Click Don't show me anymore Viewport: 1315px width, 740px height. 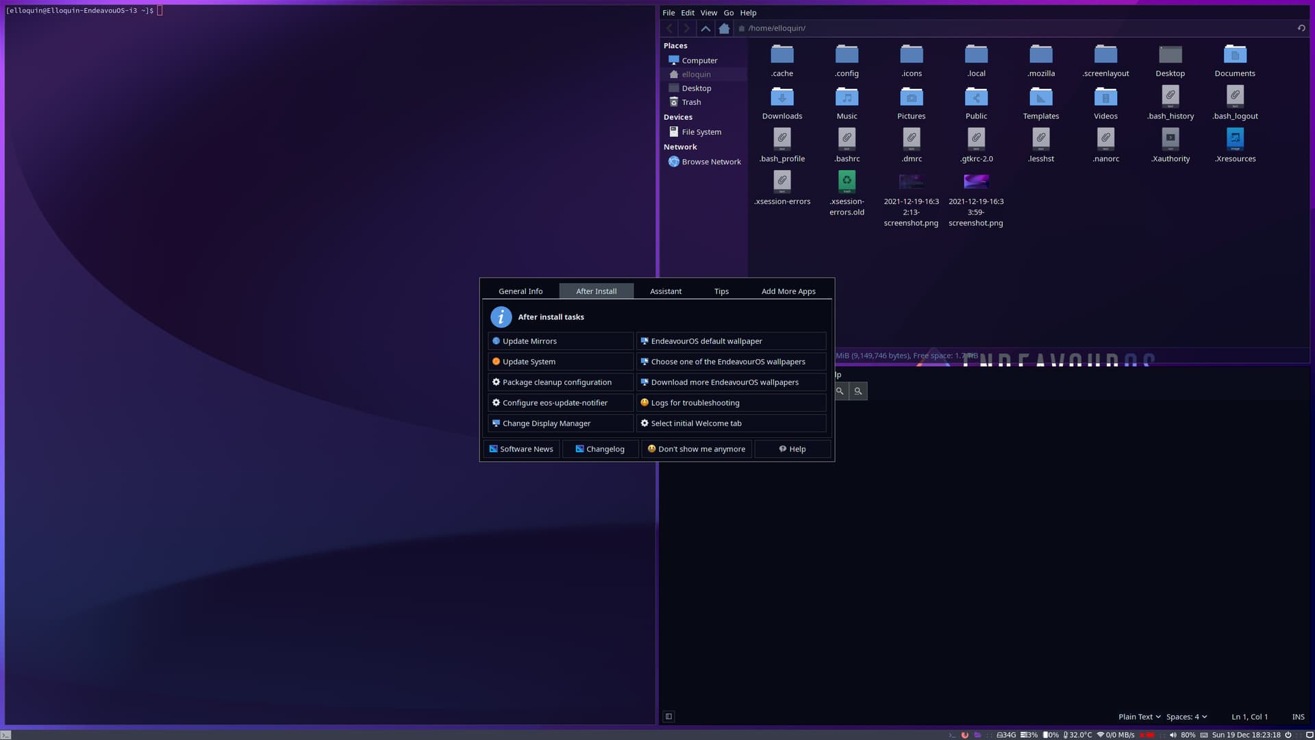[697, 449]
